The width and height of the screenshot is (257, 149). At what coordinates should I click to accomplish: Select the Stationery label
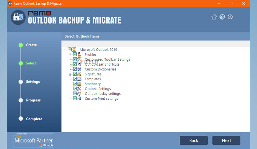pos(93,84)
